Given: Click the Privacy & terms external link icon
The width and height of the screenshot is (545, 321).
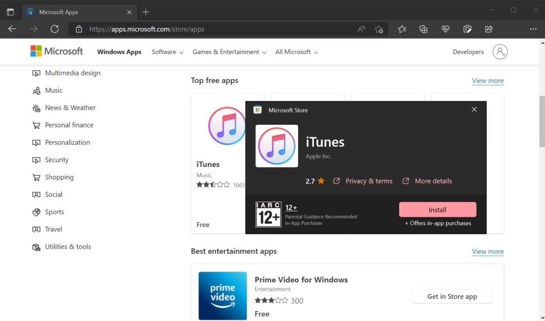Looking at the screenshot, I should click(x=336, y=181).
